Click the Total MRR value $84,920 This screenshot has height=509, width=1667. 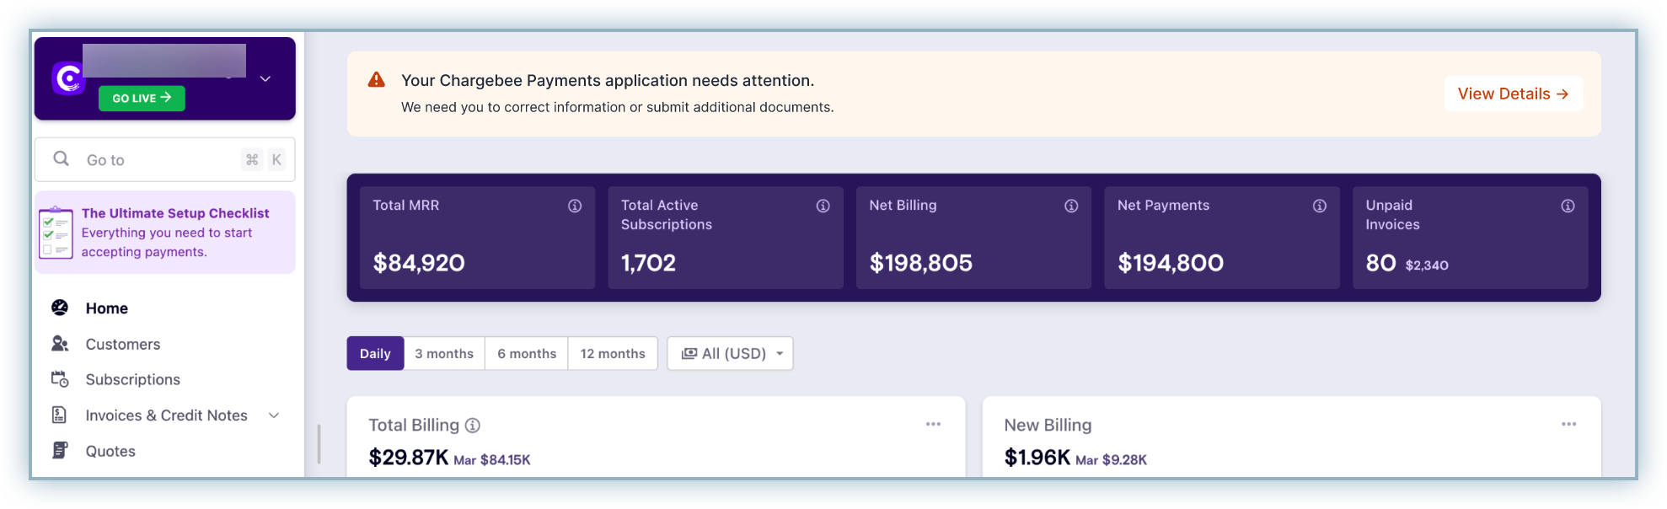pos(419,263)
